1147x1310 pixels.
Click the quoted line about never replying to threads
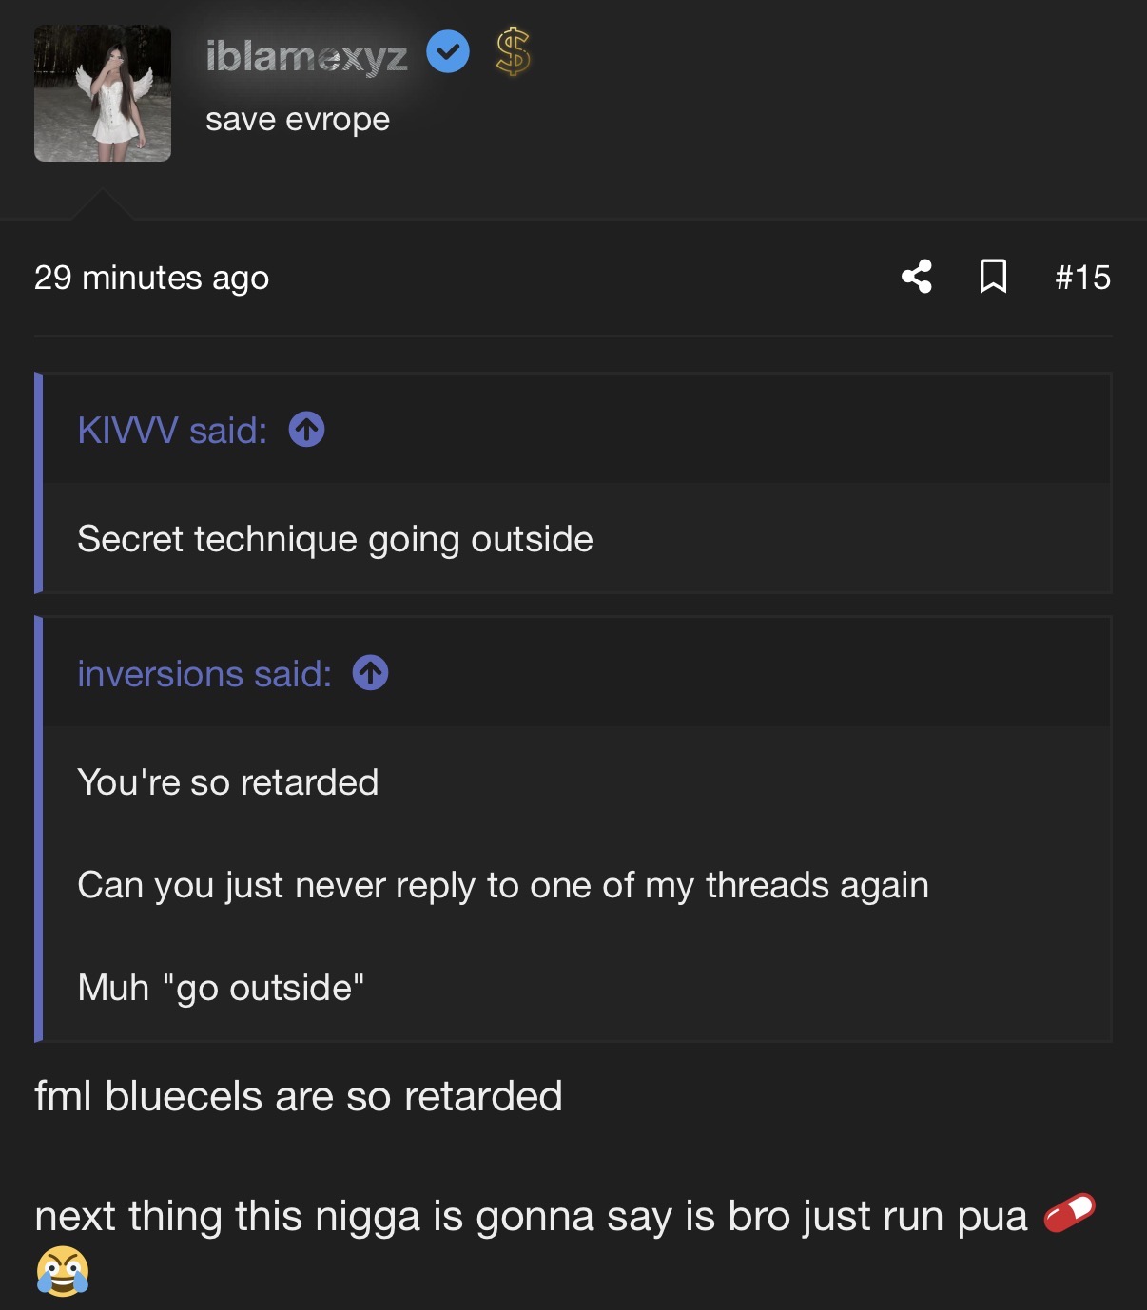click(502, 885)
